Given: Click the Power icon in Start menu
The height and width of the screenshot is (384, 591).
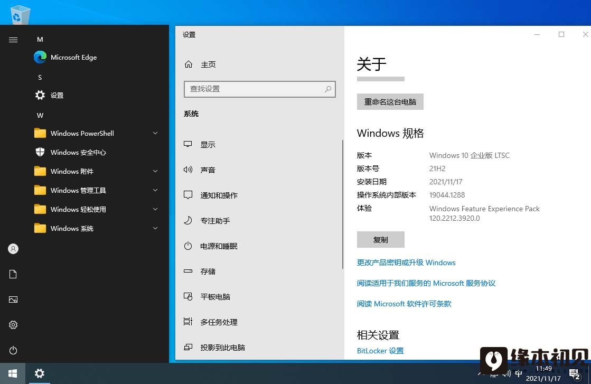Looking at the screenshot, I should click(x=13, y=350).
